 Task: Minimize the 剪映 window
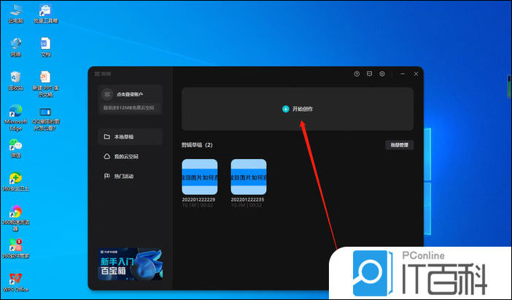click(403, 74)
